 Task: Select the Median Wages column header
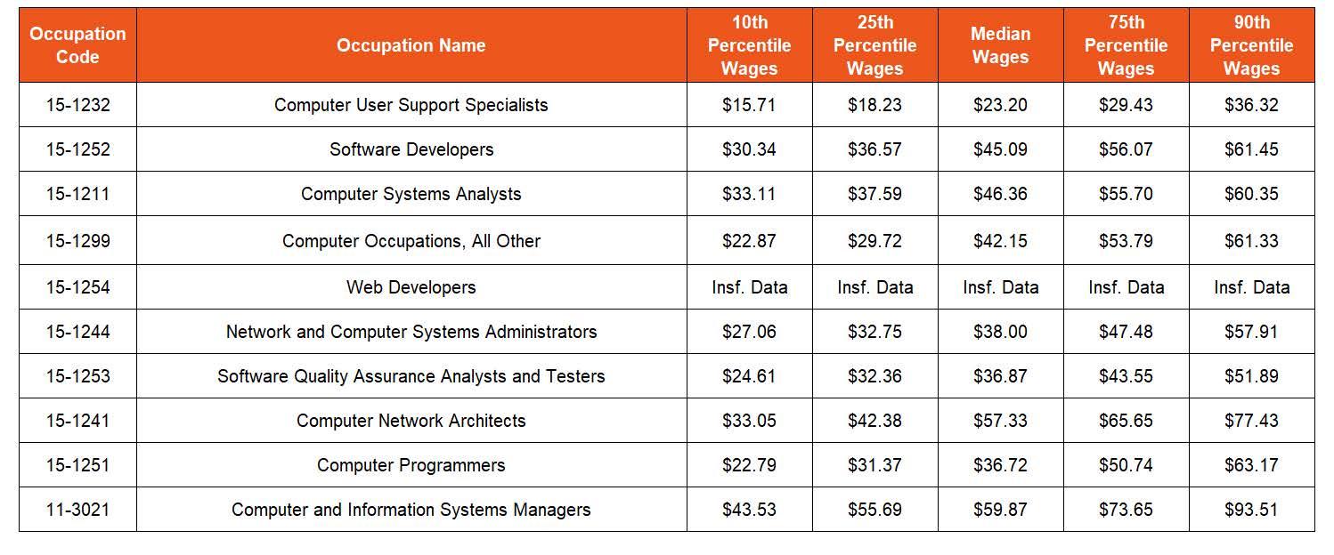(1000, 45)
